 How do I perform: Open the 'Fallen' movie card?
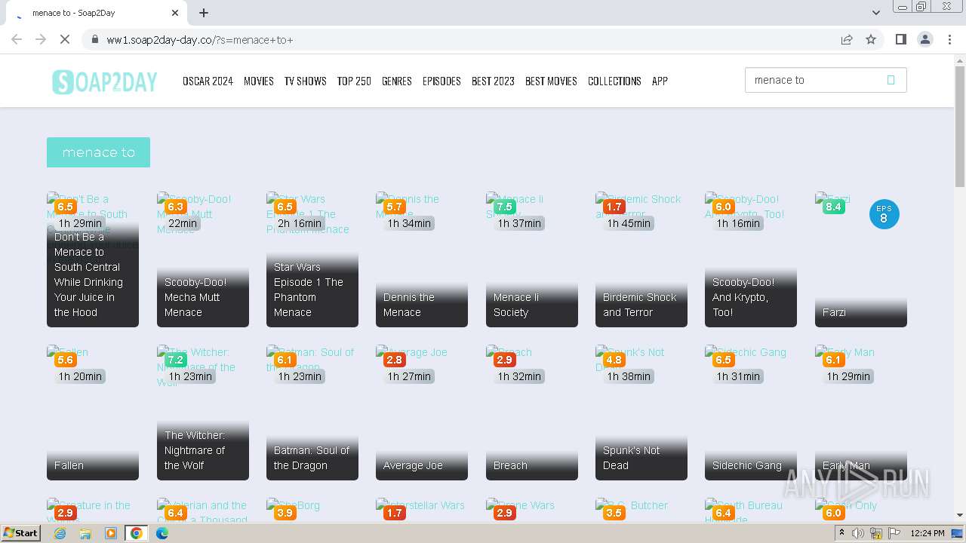point(93,413)
